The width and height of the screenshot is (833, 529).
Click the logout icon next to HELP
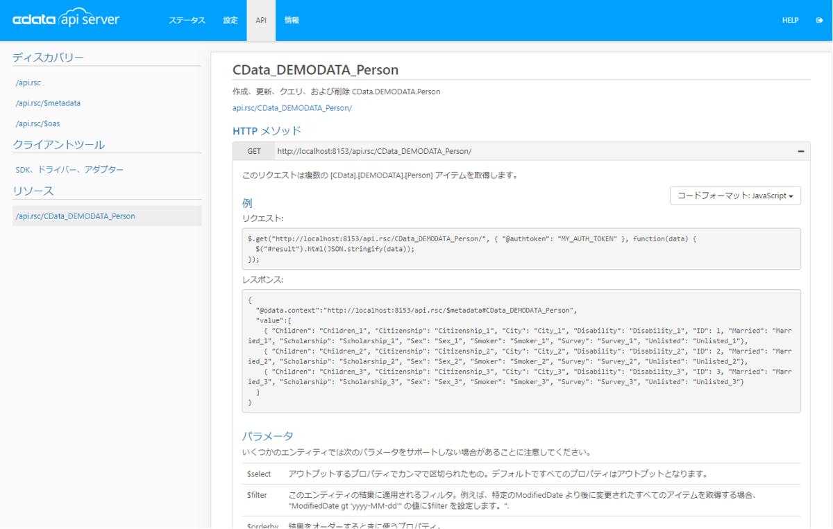pyautogui.click(x=819, y=20)
